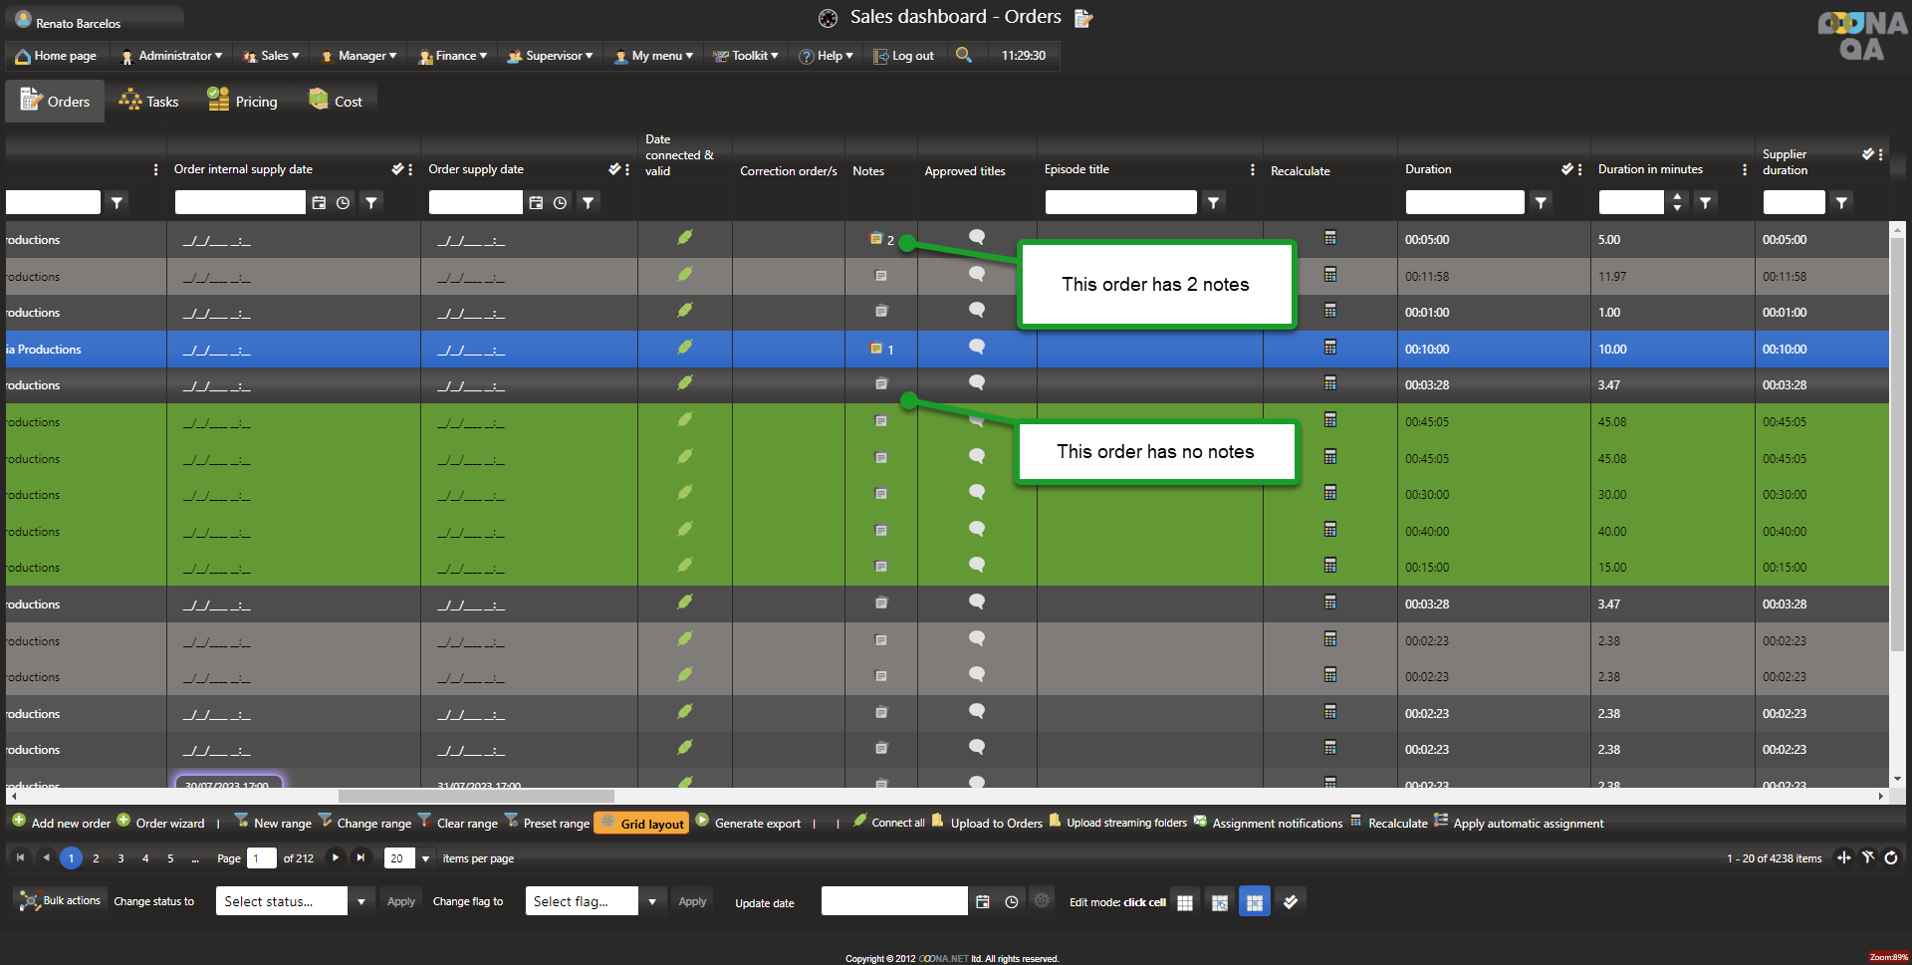Open items per page dropdown
This screenshot has width=1912, height=965.
tap(425, 858)
